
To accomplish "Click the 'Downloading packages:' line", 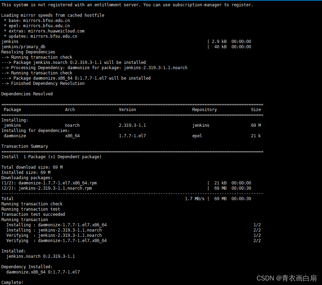I will (x=27, y=178).
